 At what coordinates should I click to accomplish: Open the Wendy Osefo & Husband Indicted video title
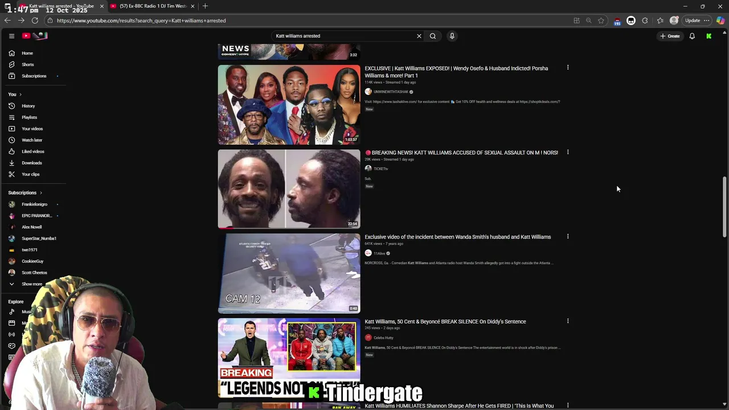coord(456,72)
